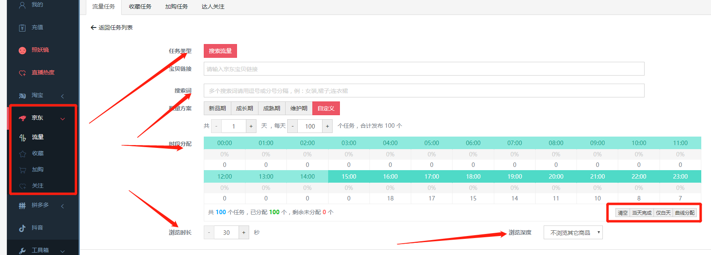This screenshot has width=711, height=255.
Task: Click the 收藏 star icon under 京东
Action: 23,154
